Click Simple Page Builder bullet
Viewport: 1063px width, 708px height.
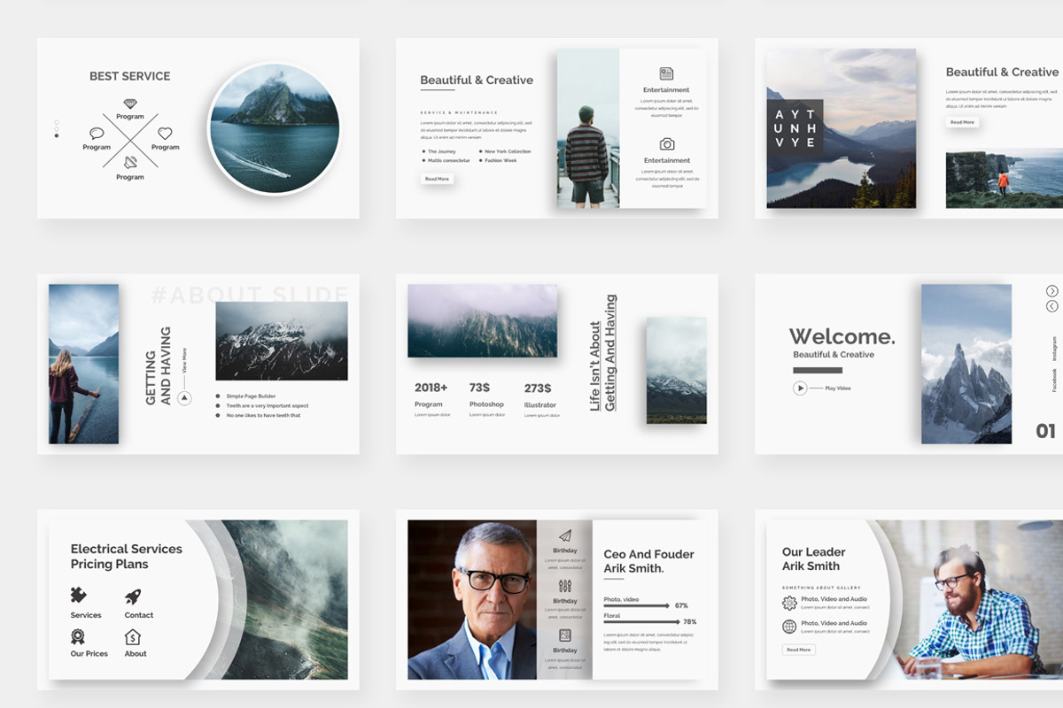coord(246,396)
